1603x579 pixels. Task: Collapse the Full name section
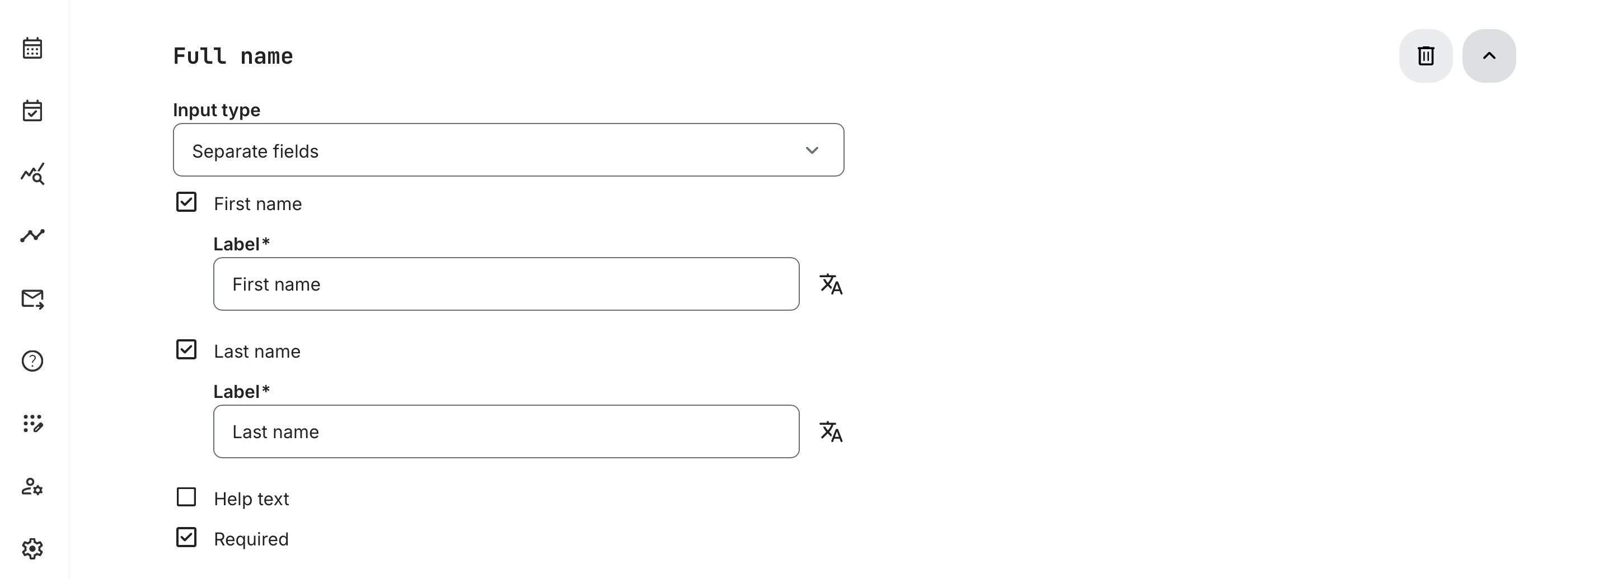pos(1488,56)
